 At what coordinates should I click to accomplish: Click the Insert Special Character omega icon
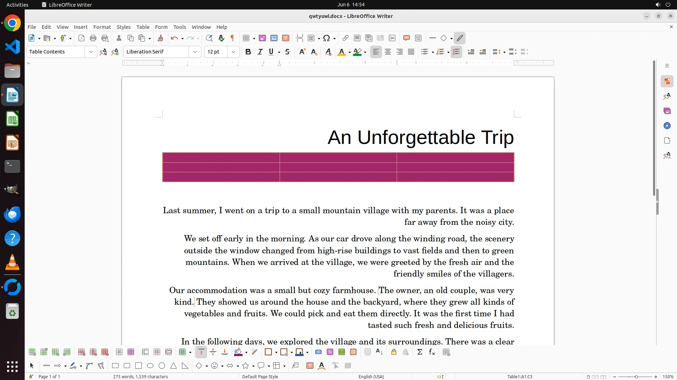pyautogui.click(x=327, y=38)
